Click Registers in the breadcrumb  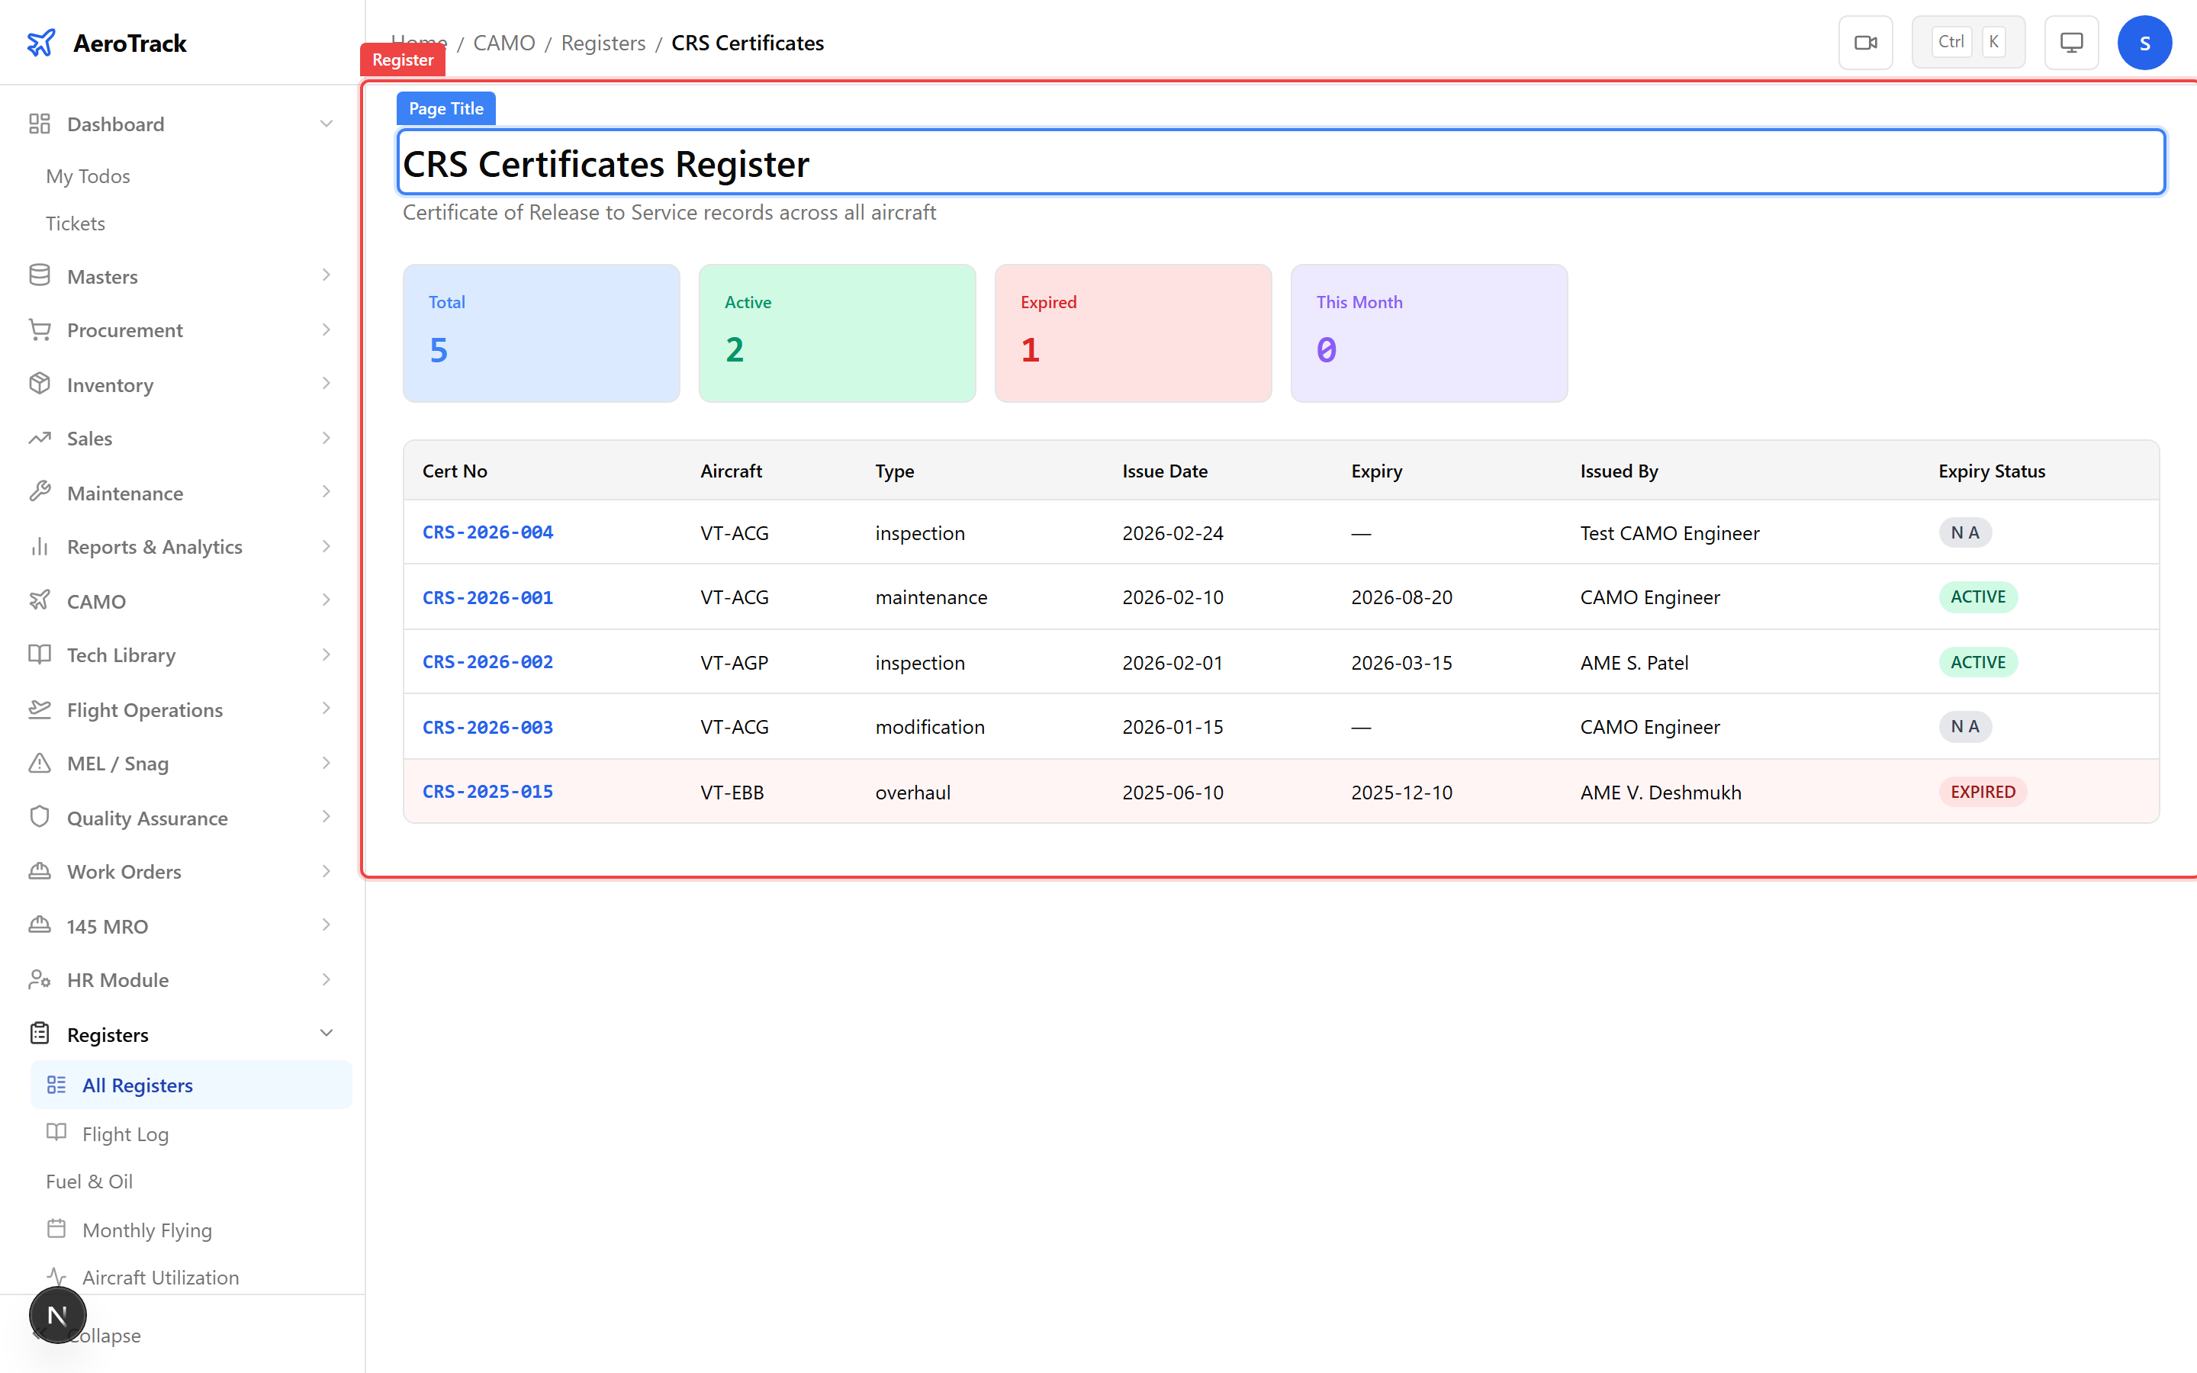603,43
